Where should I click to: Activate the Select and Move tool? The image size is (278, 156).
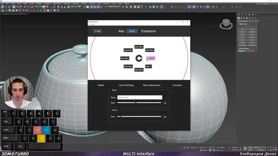tap(58, 7)
